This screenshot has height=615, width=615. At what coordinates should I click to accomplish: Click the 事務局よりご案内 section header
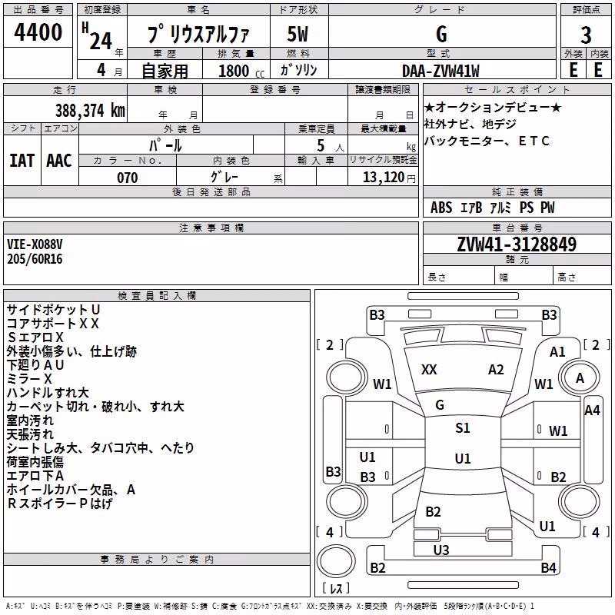coord(157,560)
